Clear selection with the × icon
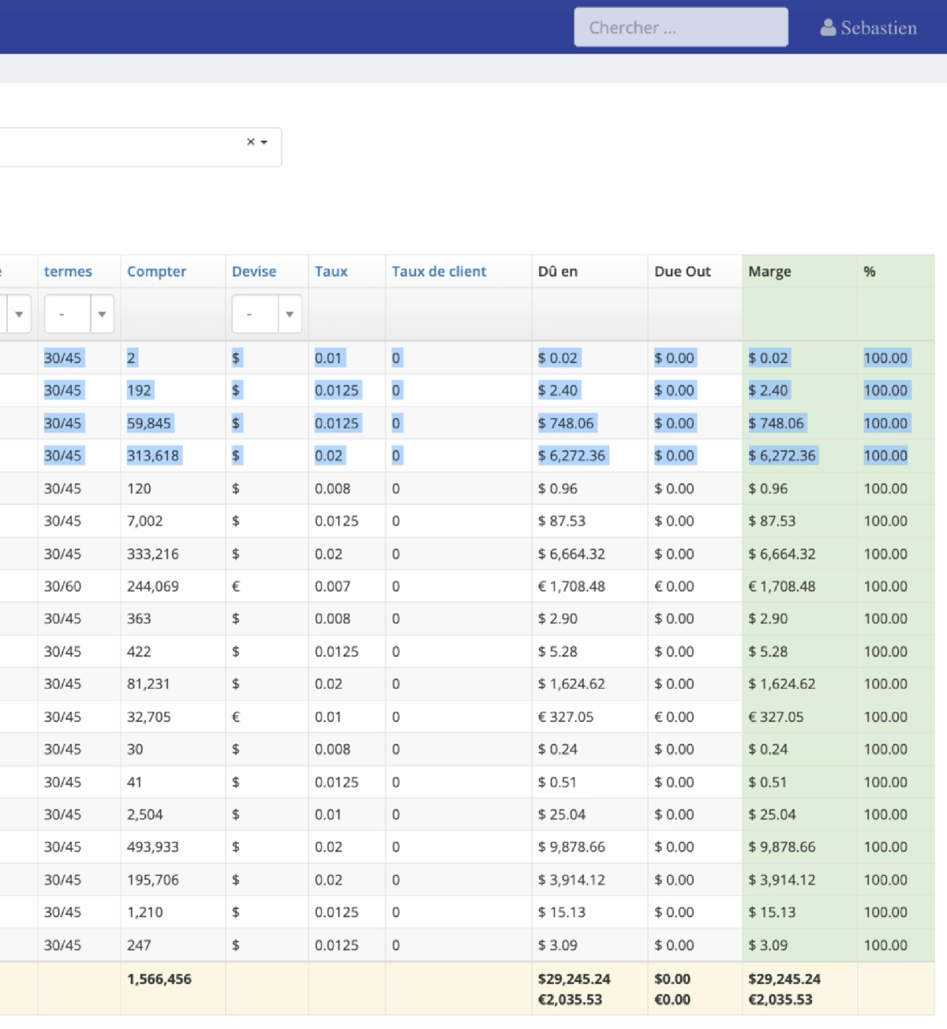The width and height of the screenshot is (947, 1029). pos(250,142)
